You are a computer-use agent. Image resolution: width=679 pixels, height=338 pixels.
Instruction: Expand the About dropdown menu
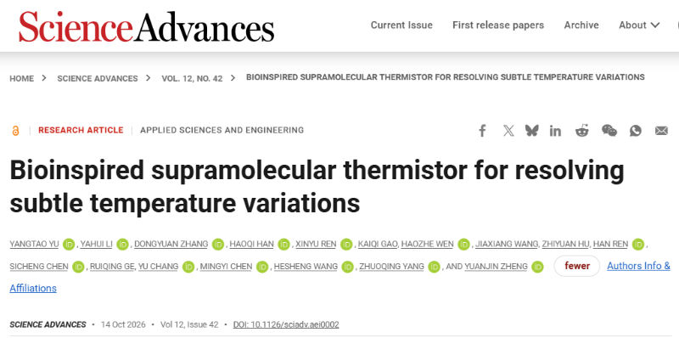click(639, 25)
